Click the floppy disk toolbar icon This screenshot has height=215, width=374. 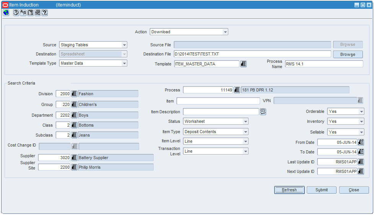click(30, 13)
